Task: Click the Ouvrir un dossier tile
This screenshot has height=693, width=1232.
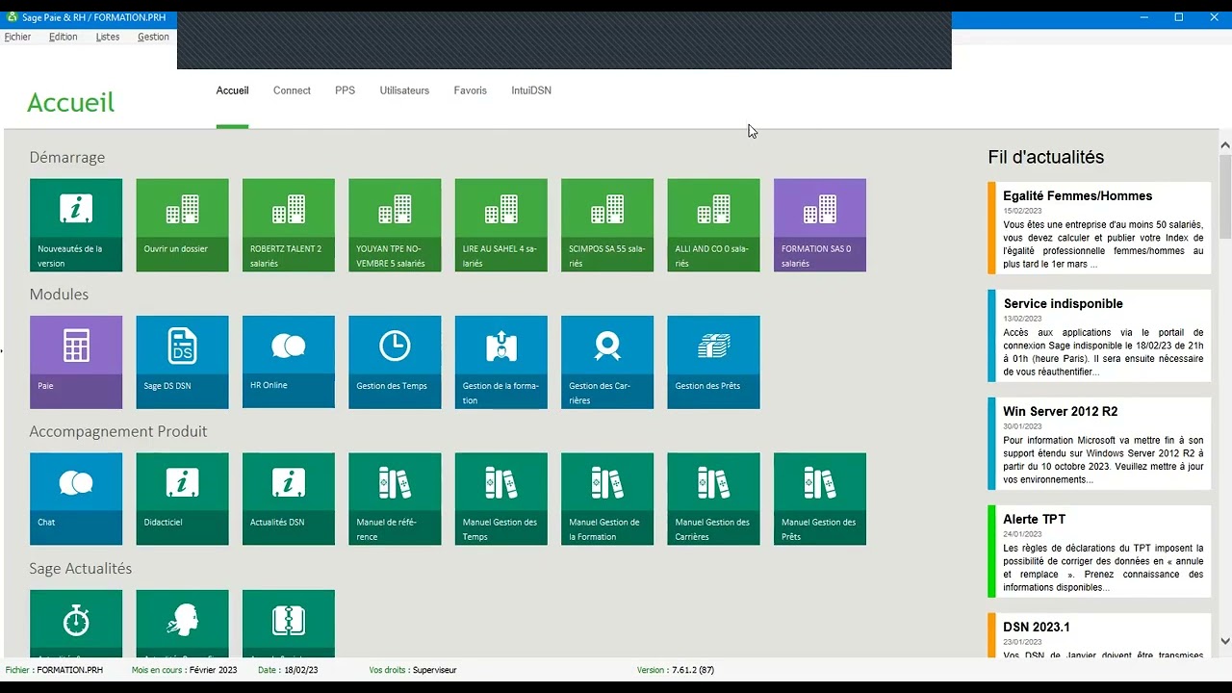Action: [x=182, y=225]
